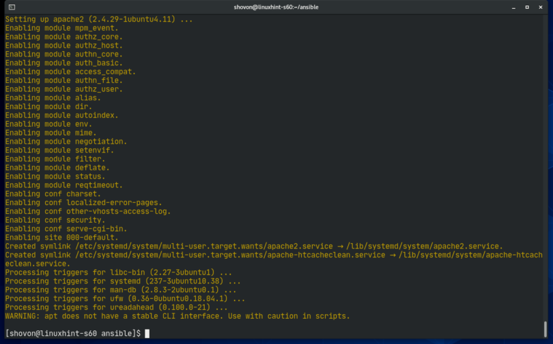
Task: Click 'Processing triggers for systemd' line
Action: click(123, 281)
